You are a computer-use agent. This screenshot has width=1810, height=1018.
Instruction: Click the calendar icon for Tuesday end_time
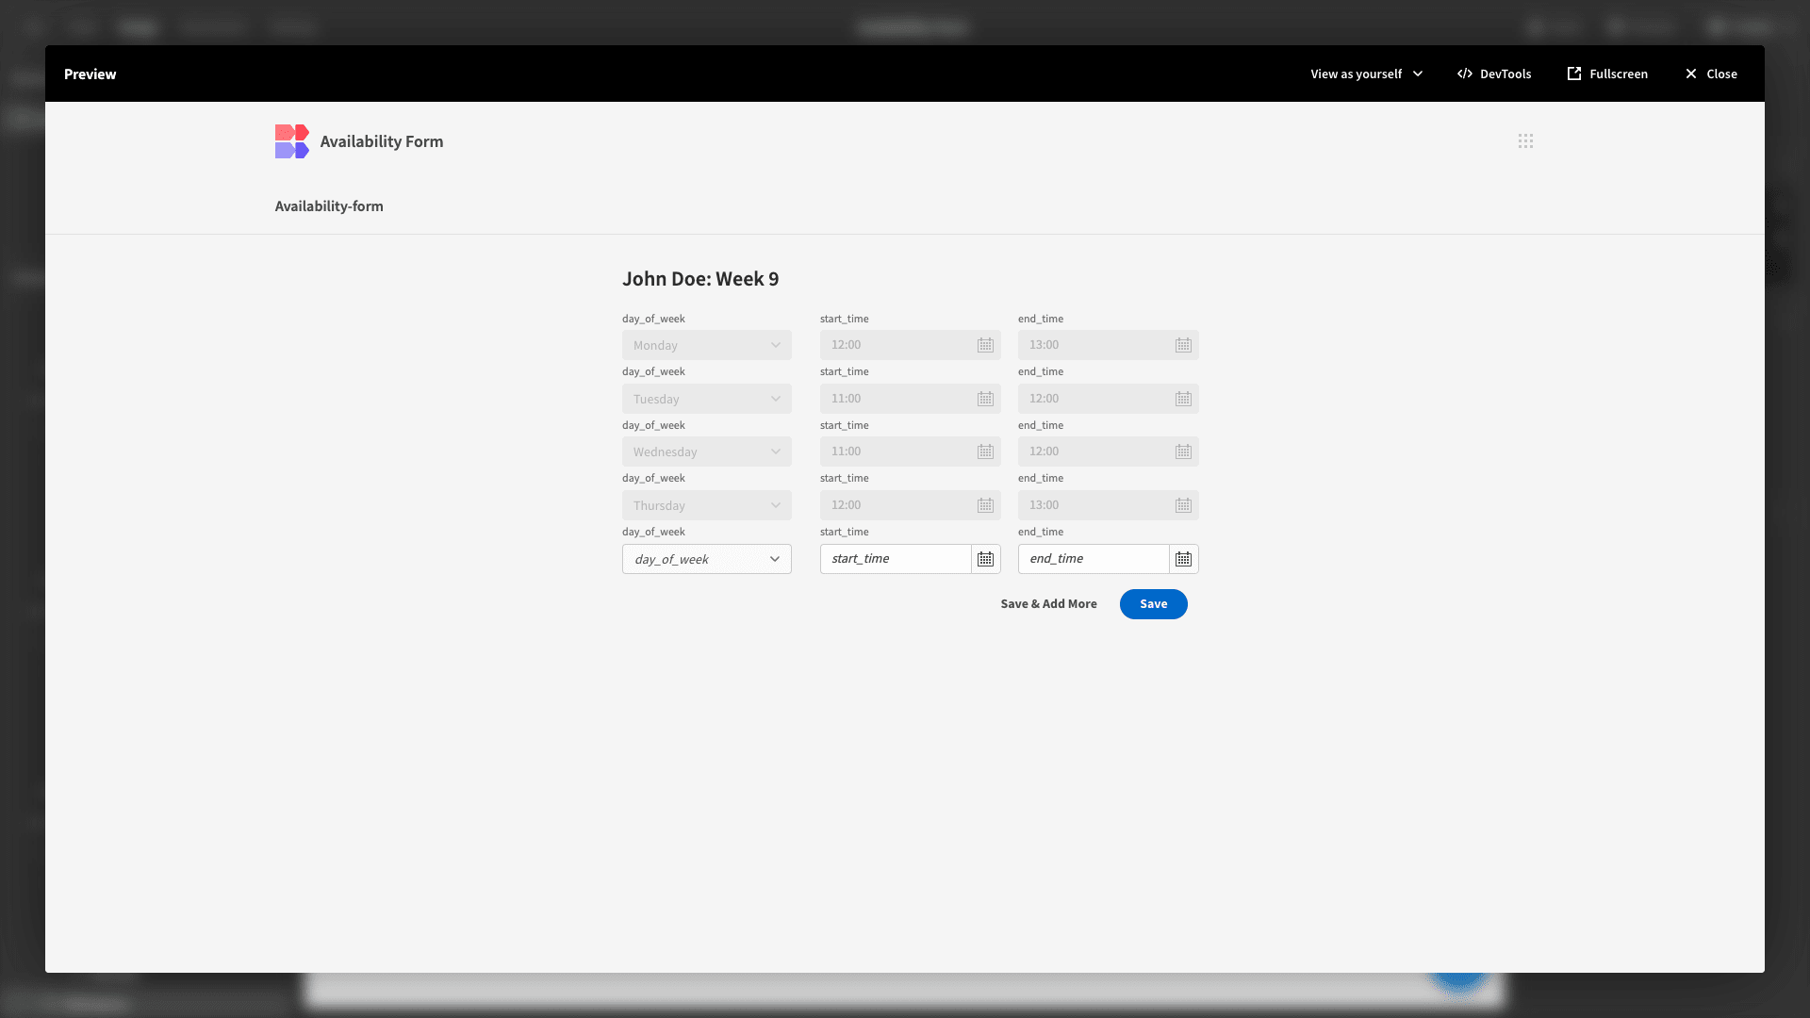(1183, 399)
